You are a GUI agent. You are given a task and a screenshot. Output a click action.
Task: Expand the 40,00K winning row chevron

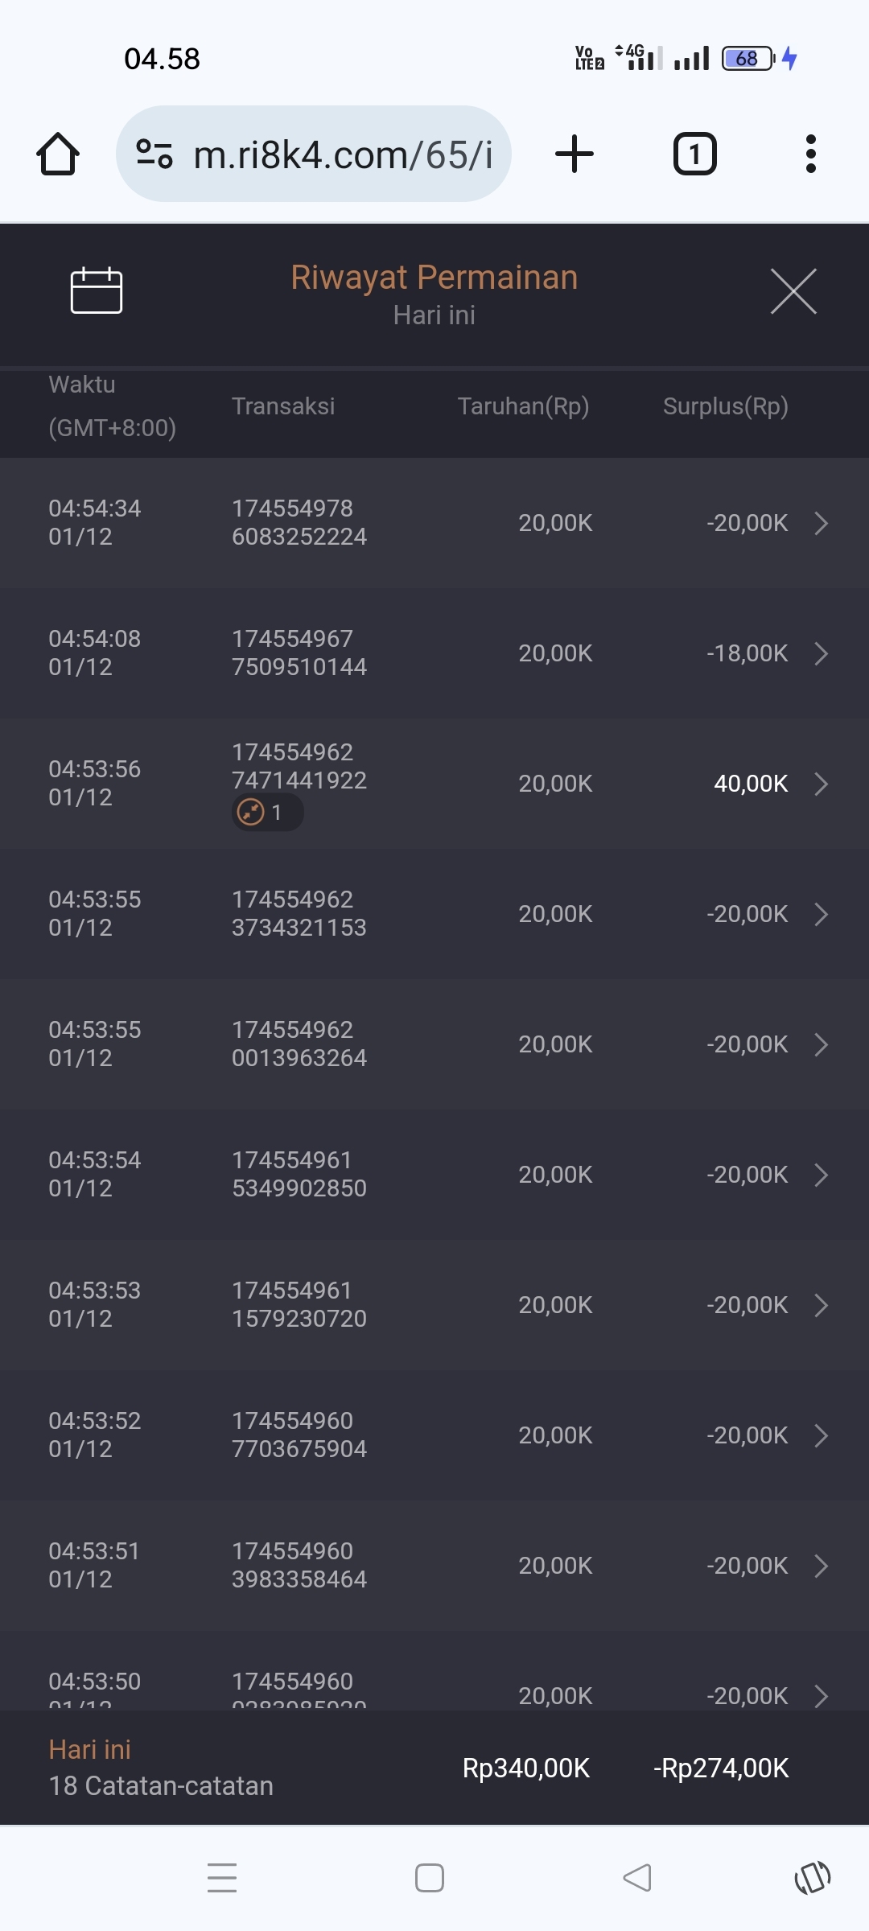(x=821, y=784)
